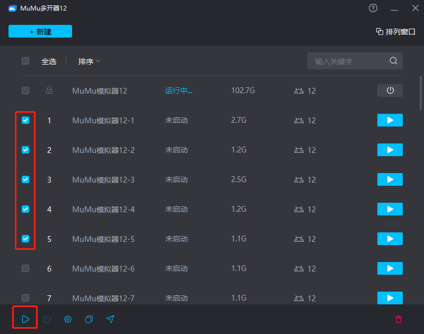Image resolution: width=424 pixels, height=334 pixels.
Task: Click the MuMu多开器12 app logo
Action: click(x=12, y=8)
